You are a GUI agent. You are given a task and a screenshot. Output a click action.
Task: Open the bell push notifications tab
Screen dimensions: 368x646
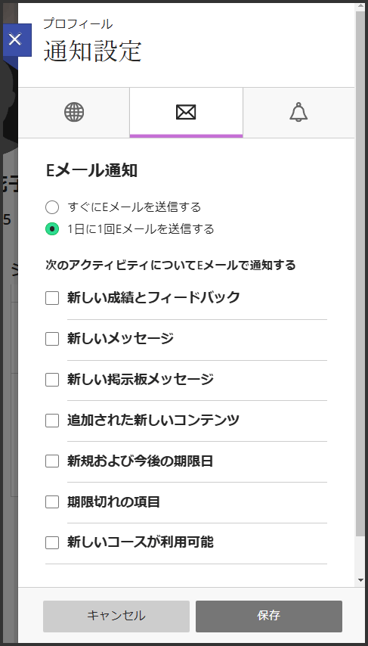click(x=298, y=113)
